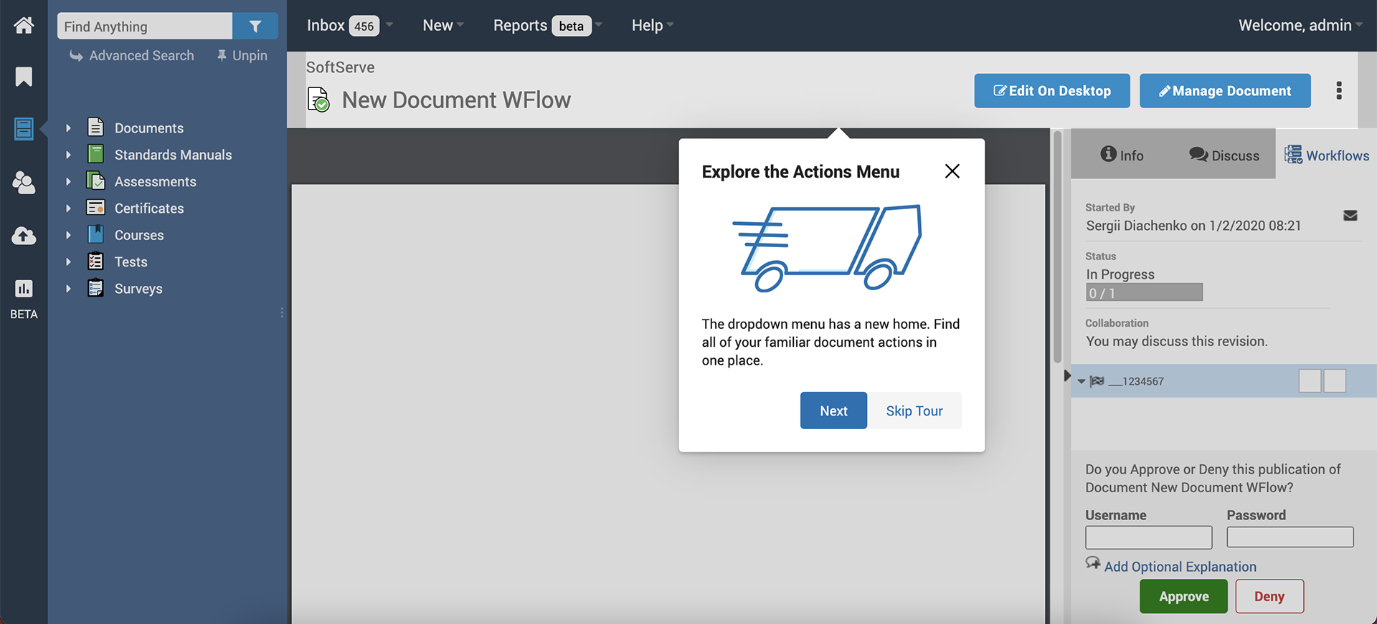Click the envelope email icon in workflow
This screenshot has height=624, width=1377.
point(1350,216)
